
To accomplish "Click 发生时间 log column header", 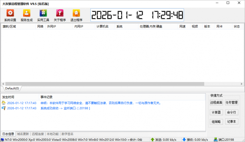I will tap(20, 97).
